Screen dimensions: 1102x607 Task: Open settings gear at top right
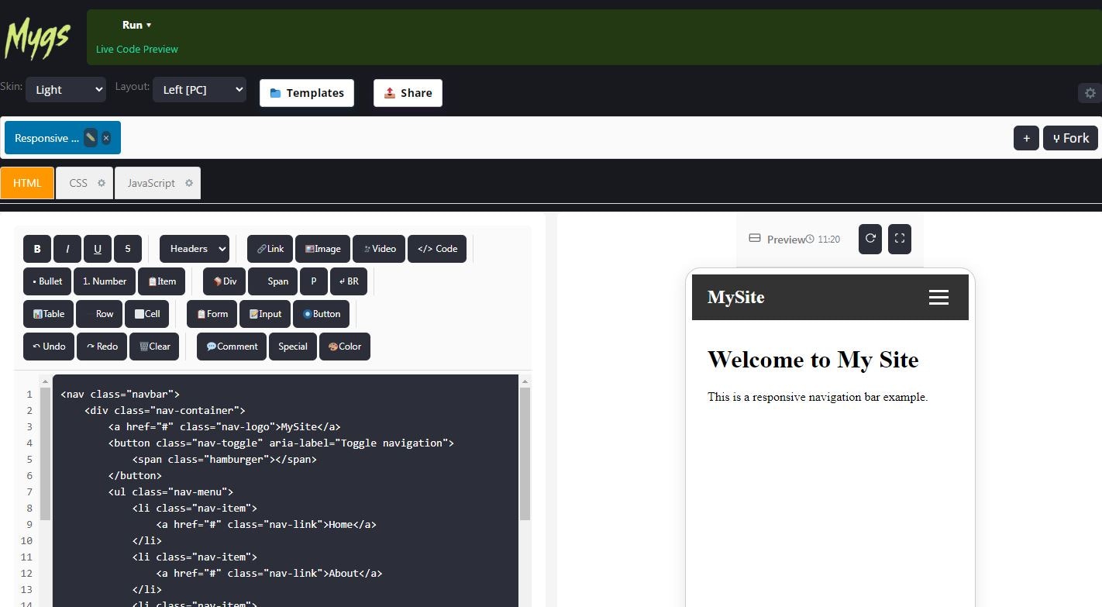click(x=1090, y=93)
